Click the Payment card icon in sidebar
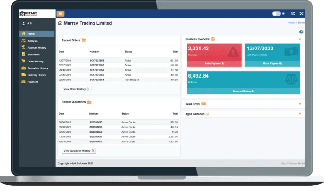The height and width of the screenshot is (191, 324). pos(23,82)
